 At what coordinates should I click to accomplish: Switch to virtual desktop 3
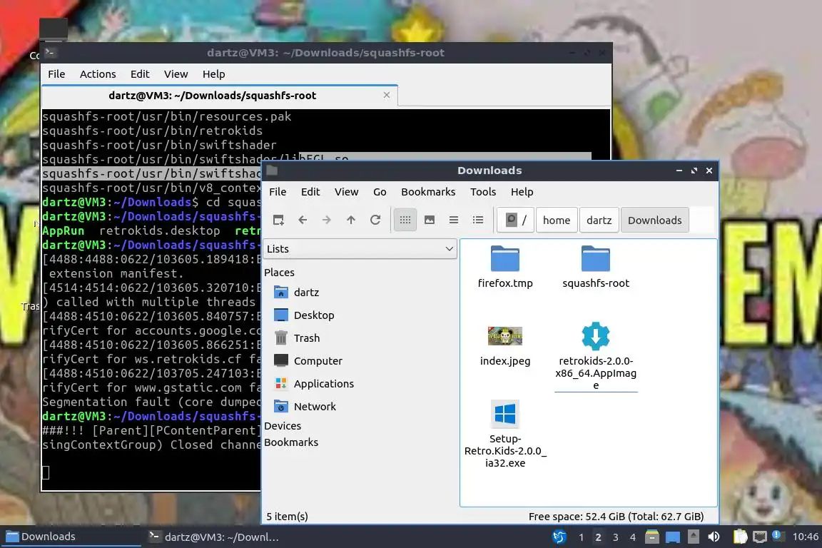(616, 537)
